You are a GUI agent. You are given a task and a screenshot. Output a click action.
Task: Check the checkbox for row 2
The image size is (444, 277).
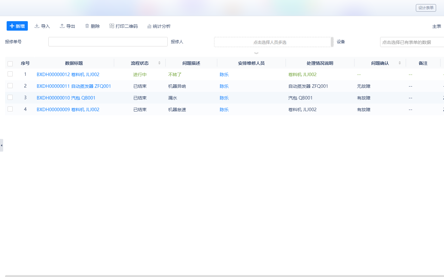point(10,86)
